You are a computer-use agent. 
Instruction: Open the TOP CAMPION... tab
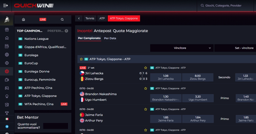[x=29, y=31]
